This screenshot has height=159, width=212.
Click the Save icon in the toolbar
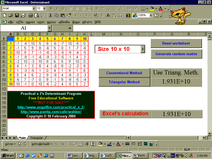click(x=17, y=15)
